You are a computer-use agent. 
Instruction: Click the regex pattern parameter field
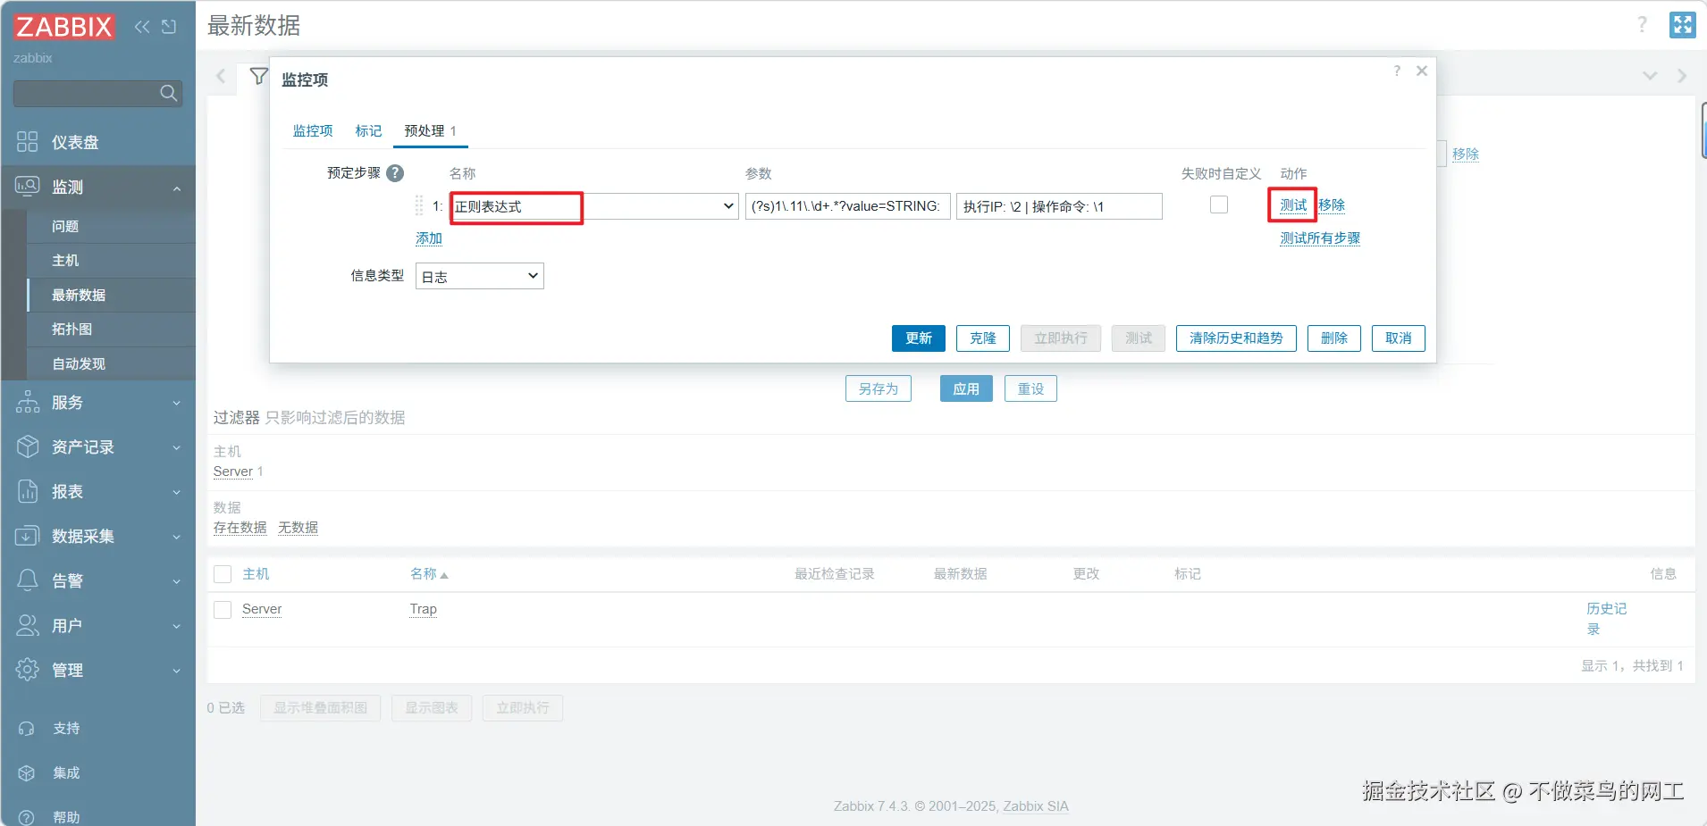coord(848,206)
